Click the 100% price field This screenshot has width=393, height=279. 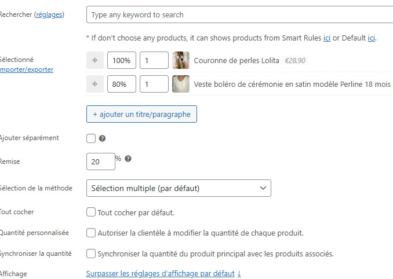122,61
